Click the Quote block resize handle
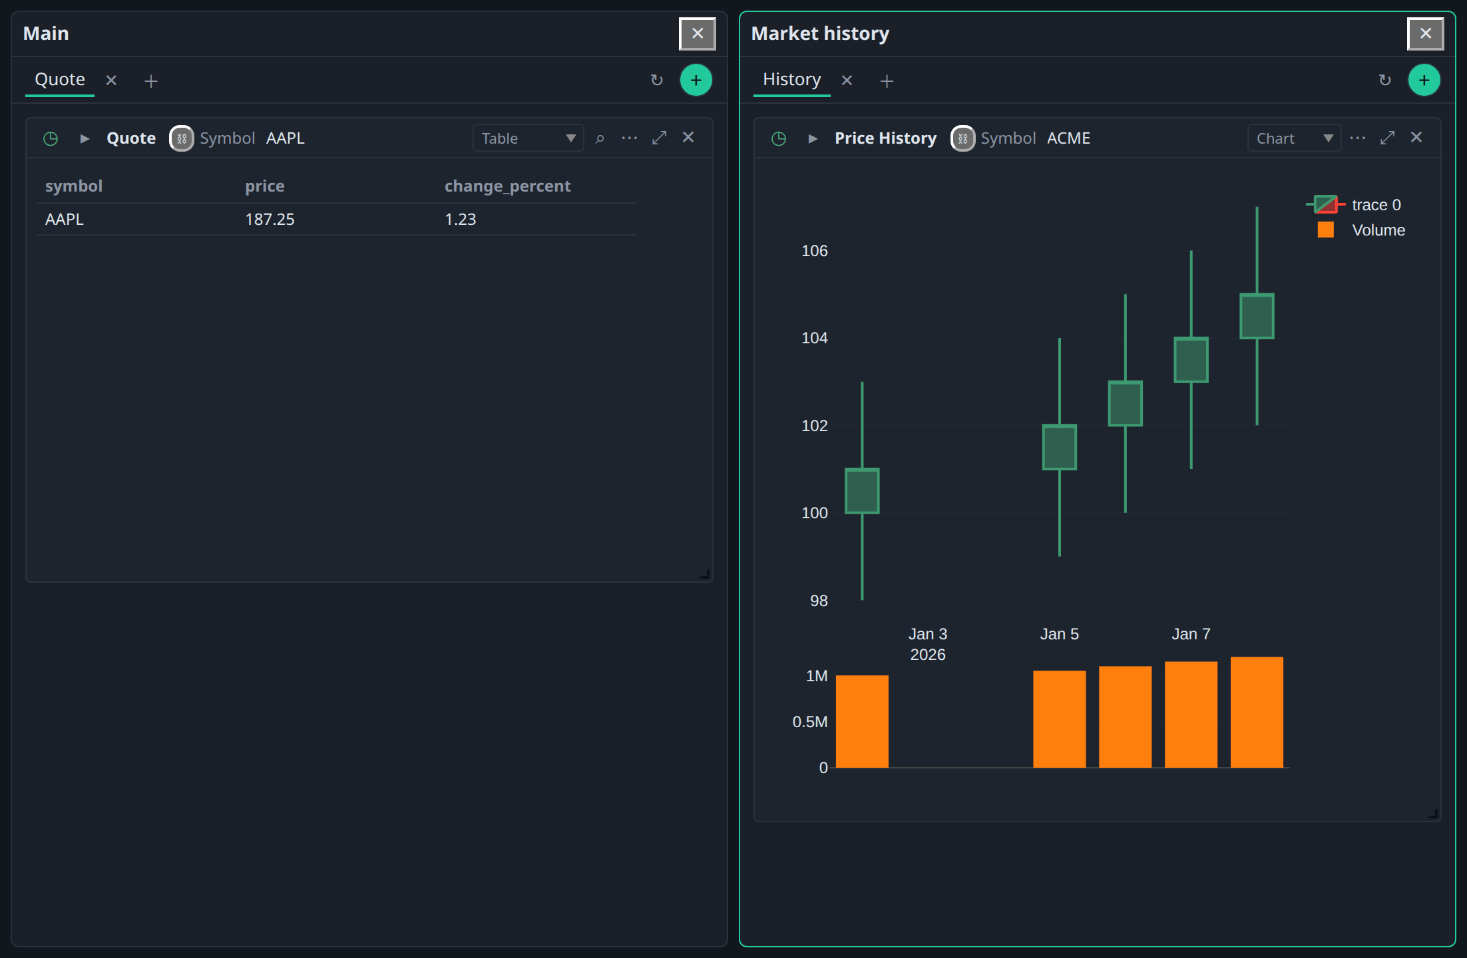Screen dimensions: 1467x958 point(705,574)
